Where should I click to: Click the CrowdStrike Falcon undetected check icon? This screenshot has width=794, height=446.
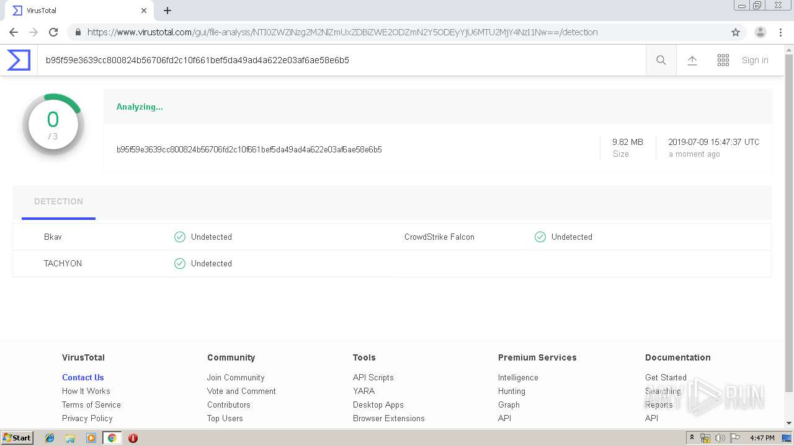[x=540, y=237]
